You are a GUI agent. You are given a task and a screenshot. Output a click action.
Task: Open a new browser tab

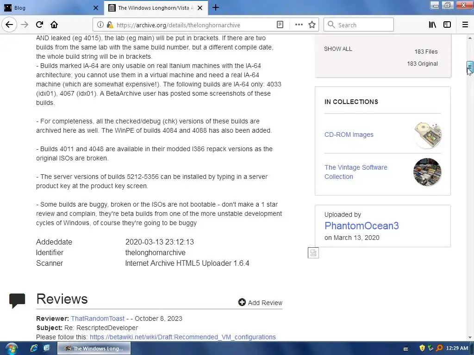[x=216, y=7]
